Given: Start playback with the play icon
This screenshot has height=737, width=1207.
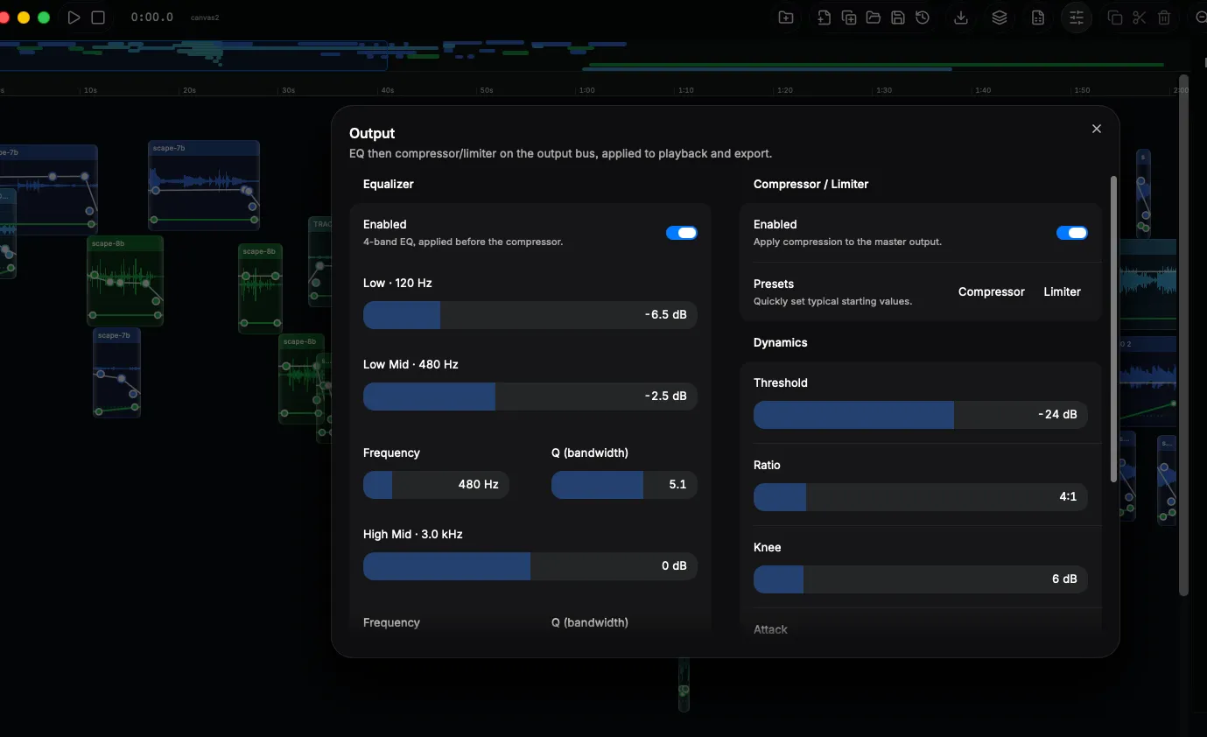Looking at the screenshot, I should pos(74,18).
